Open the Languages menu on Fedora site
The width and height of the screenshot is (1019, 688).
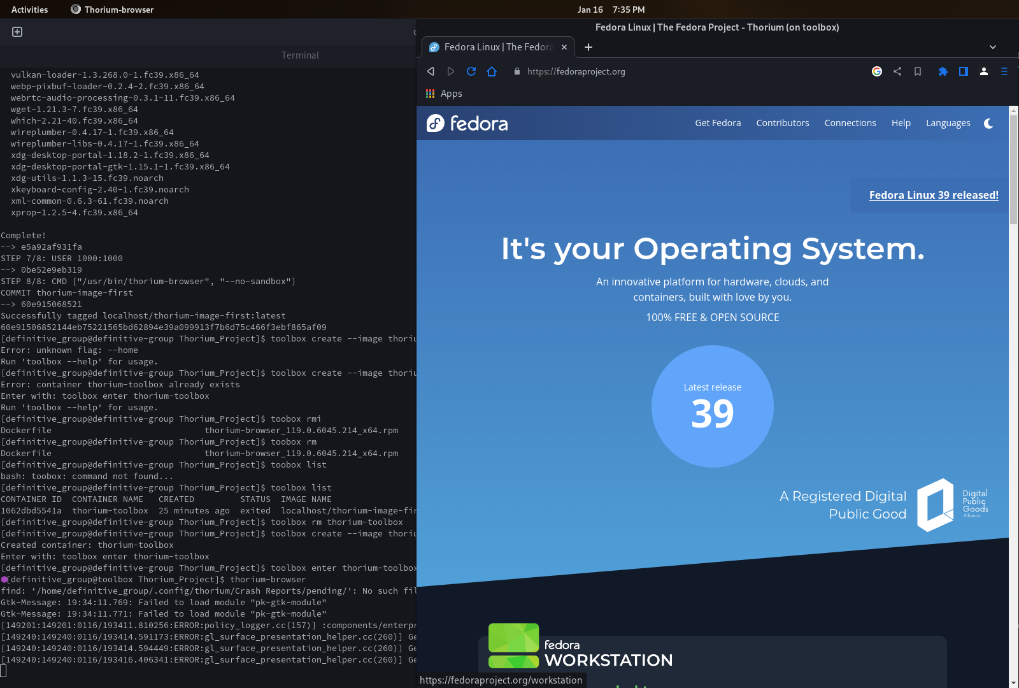[948, 124]
